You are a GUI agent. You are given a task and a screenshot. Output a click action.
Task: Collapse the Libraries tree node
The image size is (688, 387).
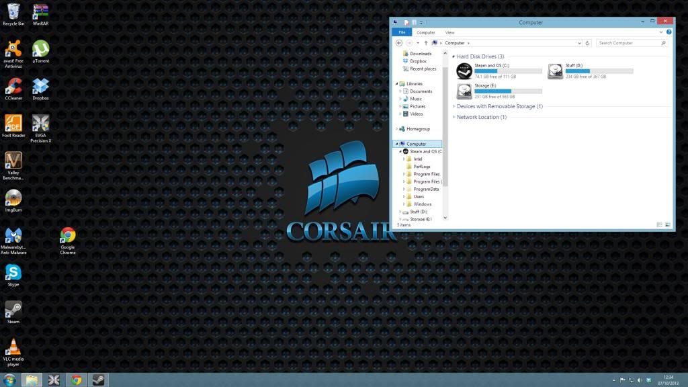point(396,84)
